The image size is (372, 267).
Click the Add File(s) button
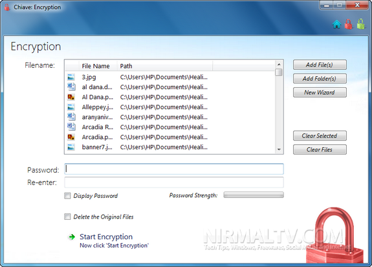pyautogui.click(x=320, y=65)
